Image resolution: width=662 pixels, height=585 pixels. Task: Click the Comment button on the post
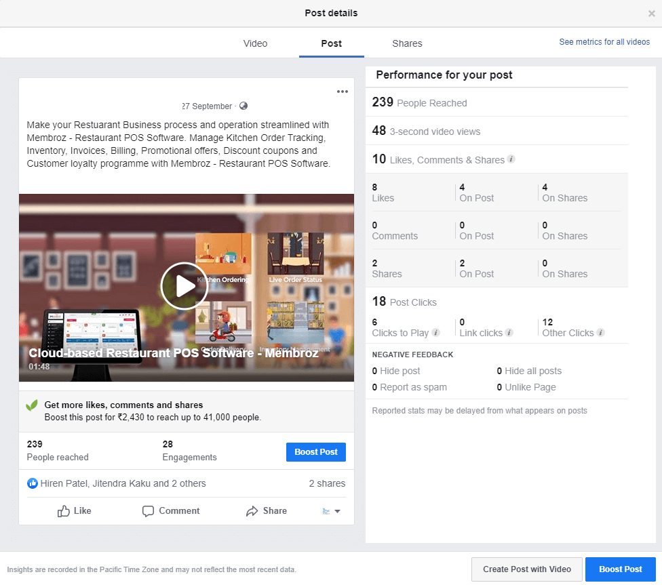click(171, 511)
